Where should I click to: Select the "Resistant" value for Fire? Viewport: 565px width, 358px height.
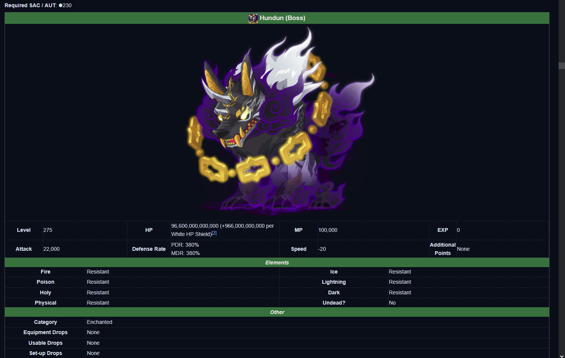tap(98, 272)
